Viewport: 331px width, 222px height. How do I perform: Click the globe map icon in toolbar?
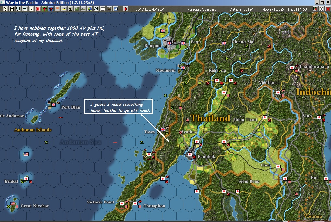pyautogui.click(x=90, y=9)
